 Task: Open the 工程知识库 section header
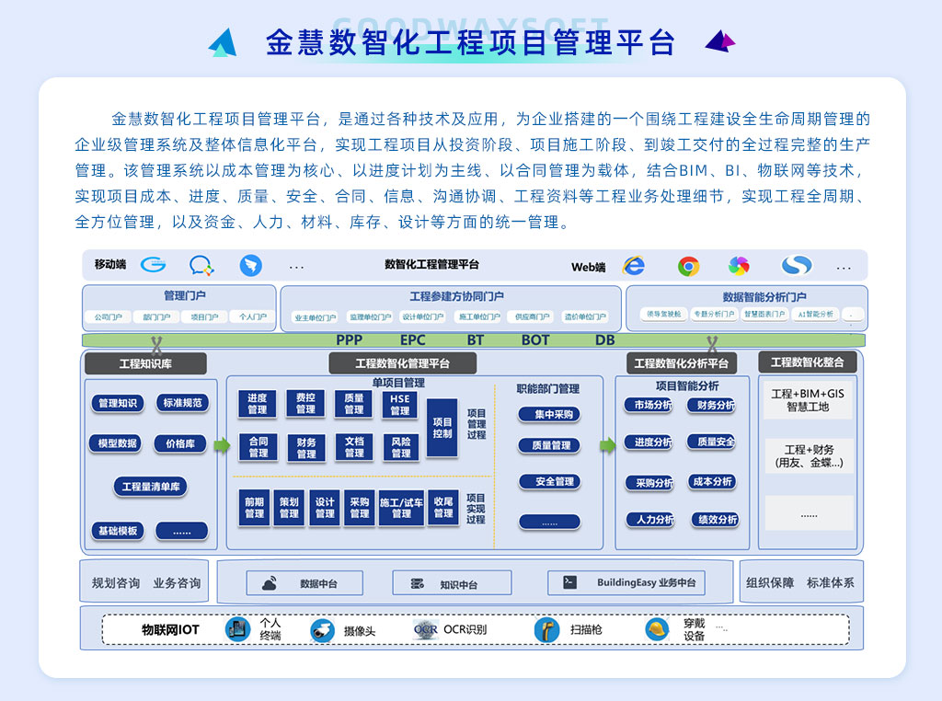point(145,363)
